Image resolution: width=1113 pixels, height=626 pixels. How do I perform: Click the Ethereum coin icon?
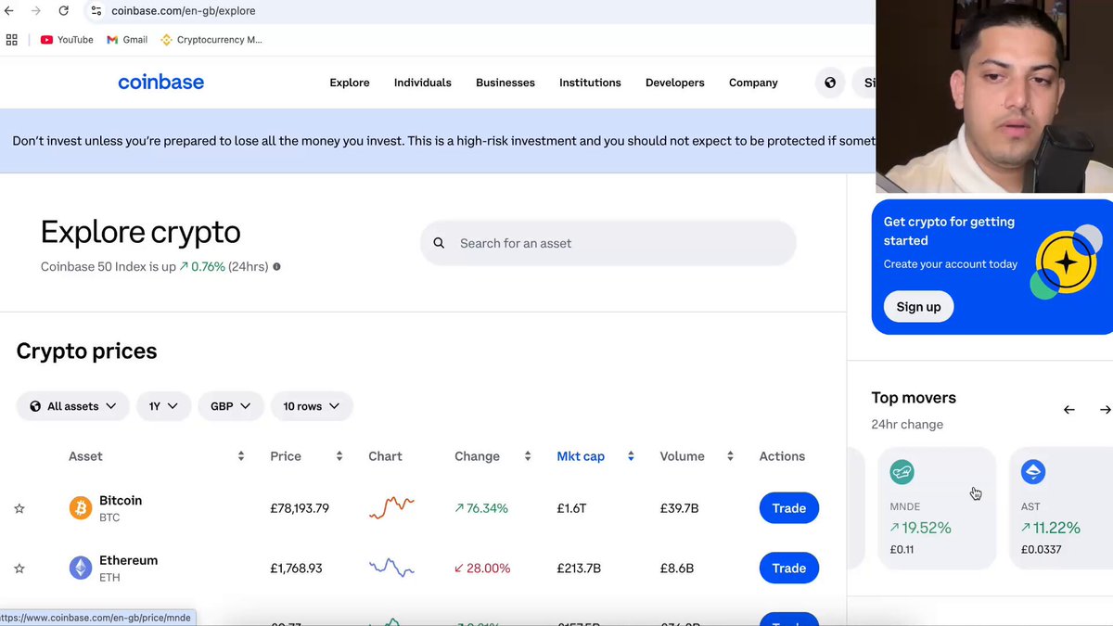[81, 569]
